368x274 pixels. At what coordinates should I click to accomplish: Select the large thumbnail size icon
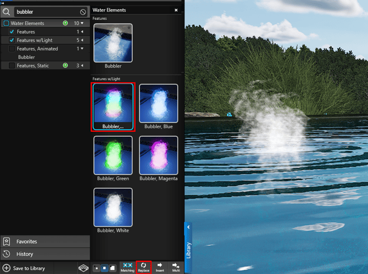click(x=111, y=268)
